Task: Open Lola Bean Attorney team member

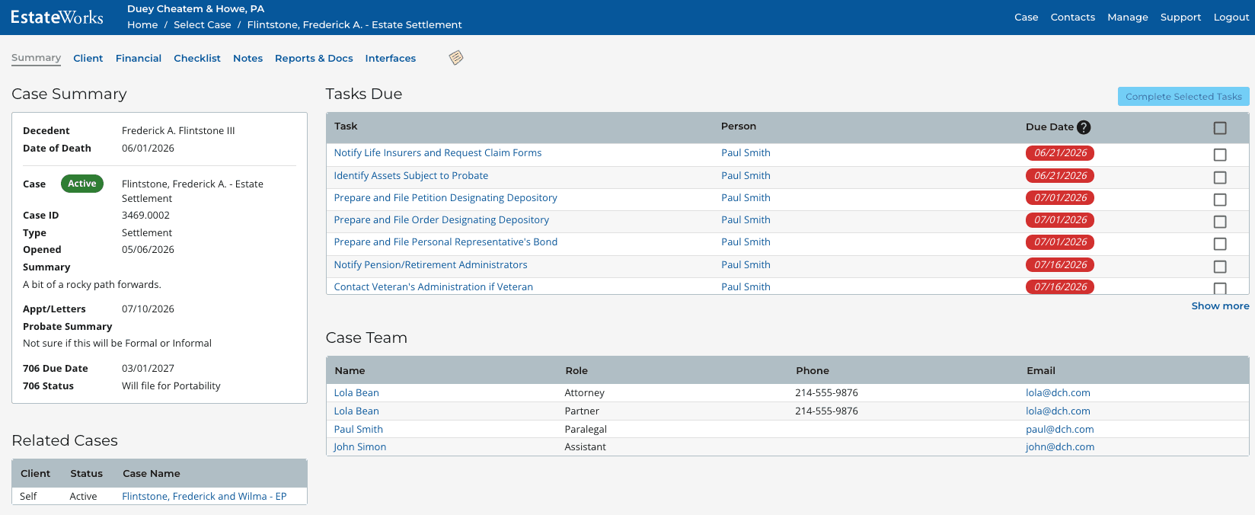Action: [356, 393]
